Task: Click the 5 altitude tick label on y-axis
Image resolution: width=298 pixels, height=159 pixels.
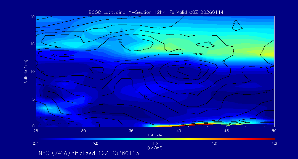Action: click(33, 99)
